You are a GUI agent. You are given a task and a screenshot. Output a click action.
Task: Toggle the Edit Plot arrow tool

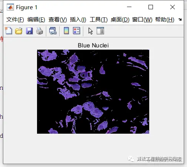(90, 31)
